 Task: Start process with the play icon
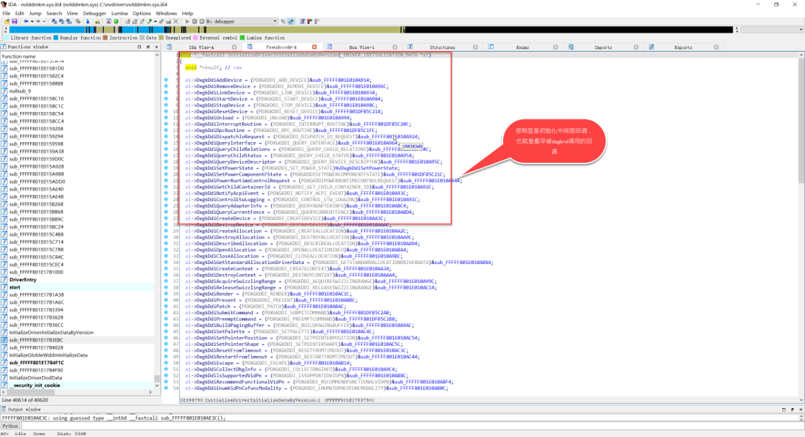[x=187, y=21]
